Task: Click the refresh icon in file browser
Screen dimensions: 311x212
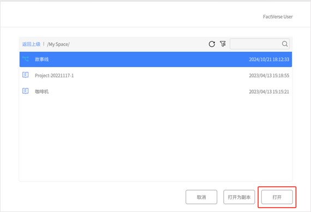Action: tap(212, 44)
